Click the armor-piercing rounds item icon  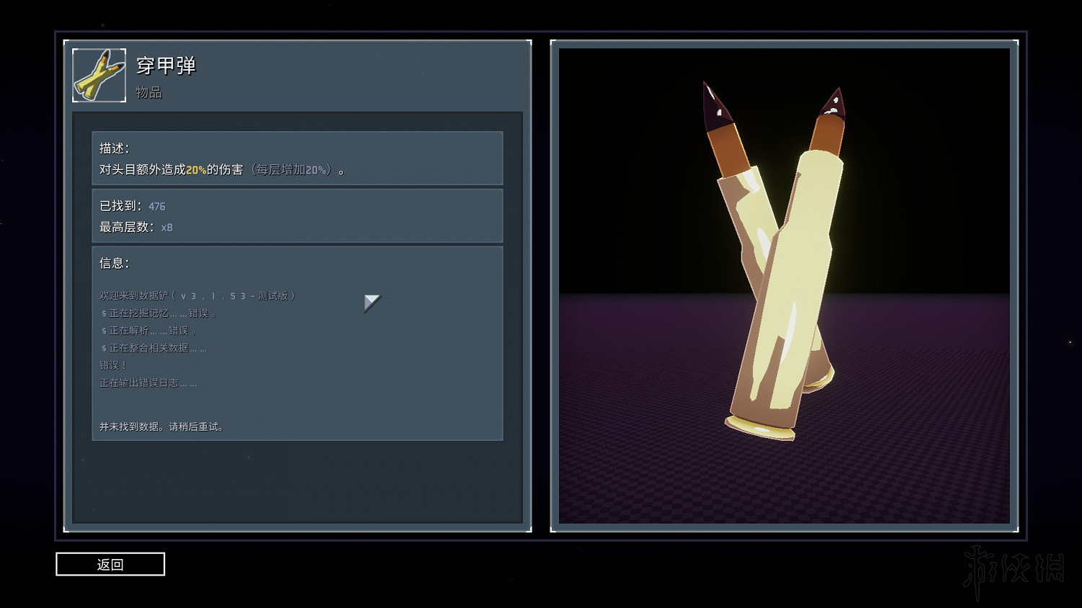click(x=100, y=76)
